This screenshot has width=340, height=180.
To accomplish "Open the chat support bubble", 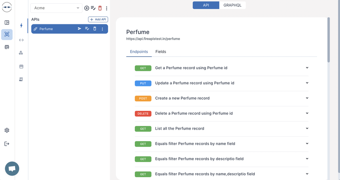I will click(x=12, y=169).
